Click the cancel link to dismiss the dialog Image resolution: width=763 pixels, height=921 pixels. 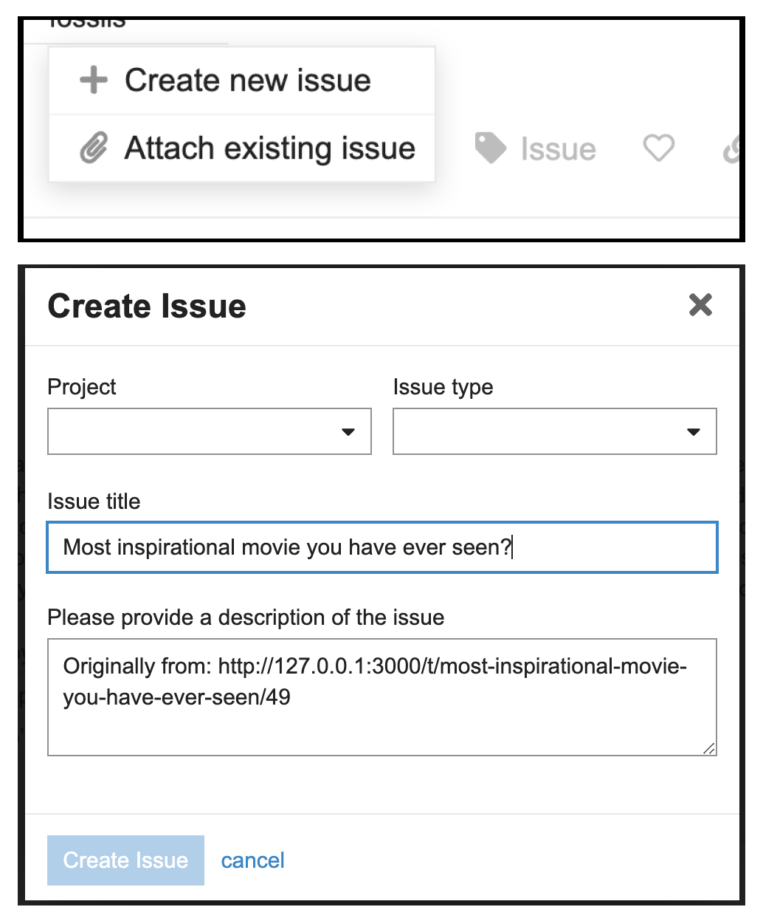point(252,860)
